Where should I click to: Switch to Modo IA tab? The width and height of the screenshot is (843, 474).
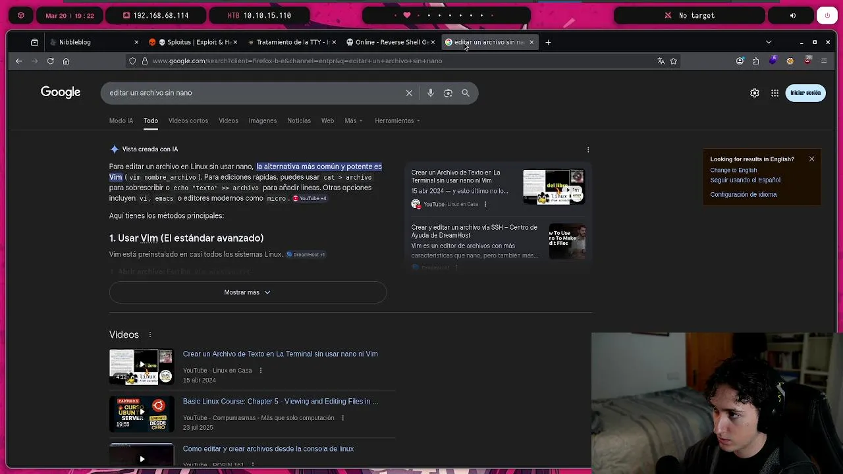[121, 120]
